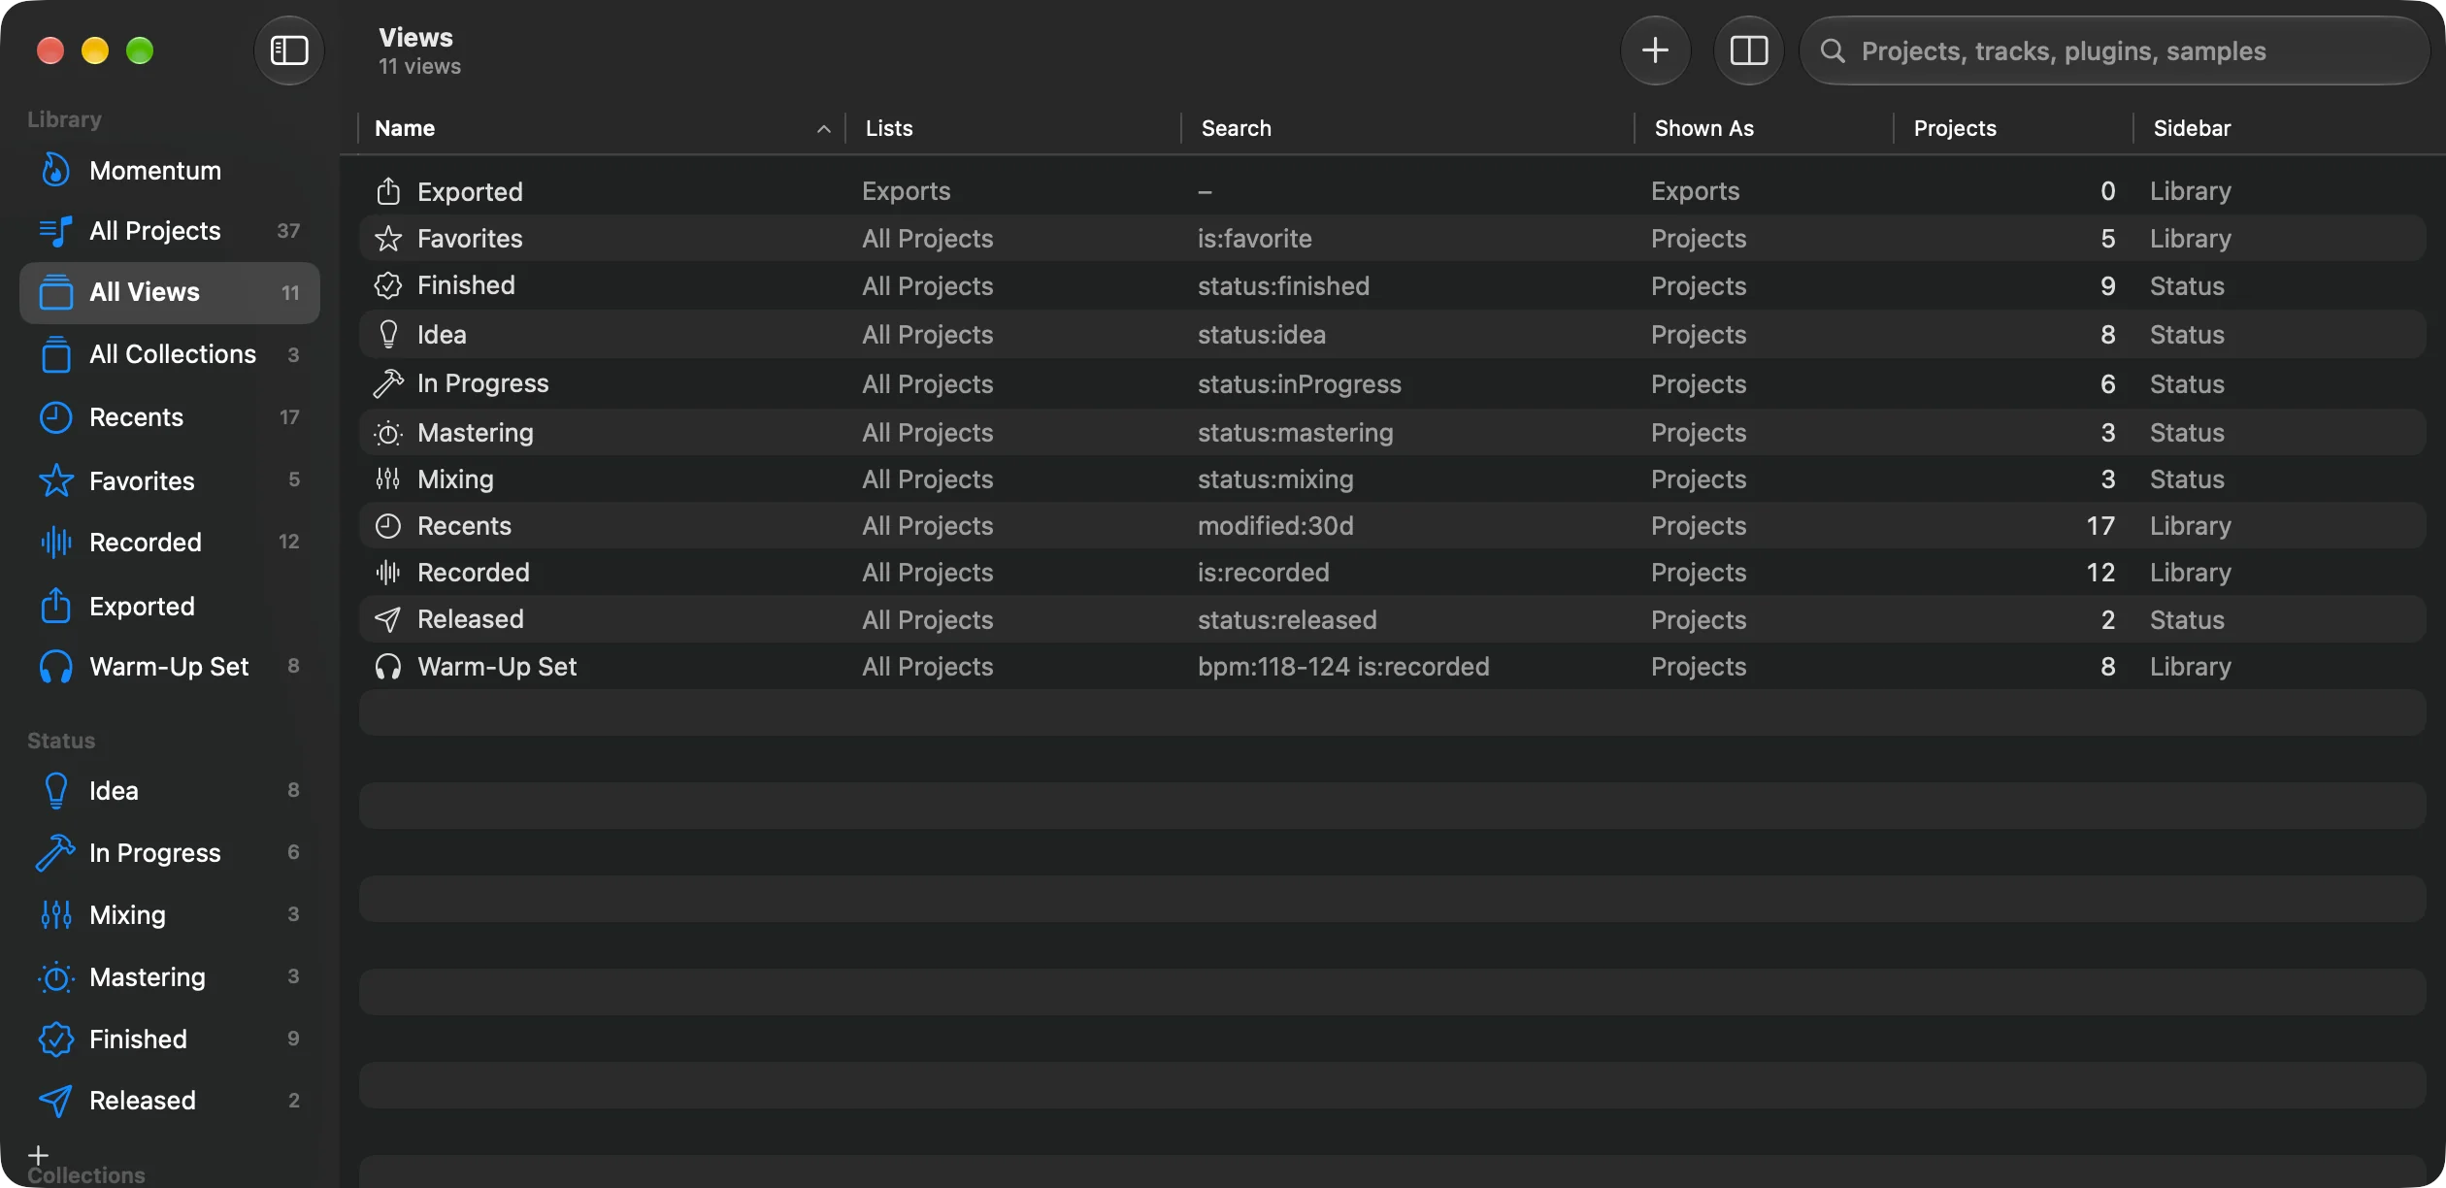2446x1188 pixels.
Task: Sort by Lists column header
Action: coord(1013,128)
